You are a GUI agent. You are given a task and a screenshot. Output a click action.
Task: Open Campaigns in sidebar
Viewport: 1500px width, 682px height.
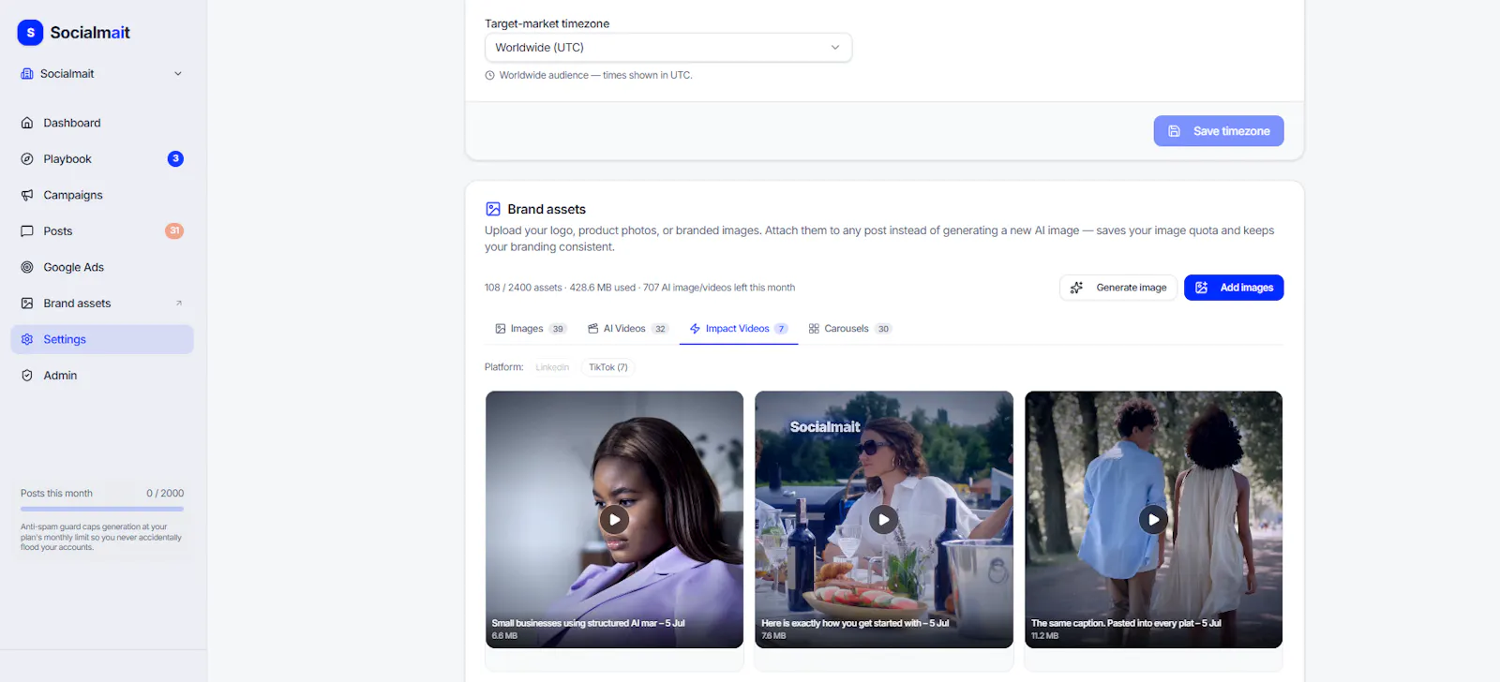102,195
